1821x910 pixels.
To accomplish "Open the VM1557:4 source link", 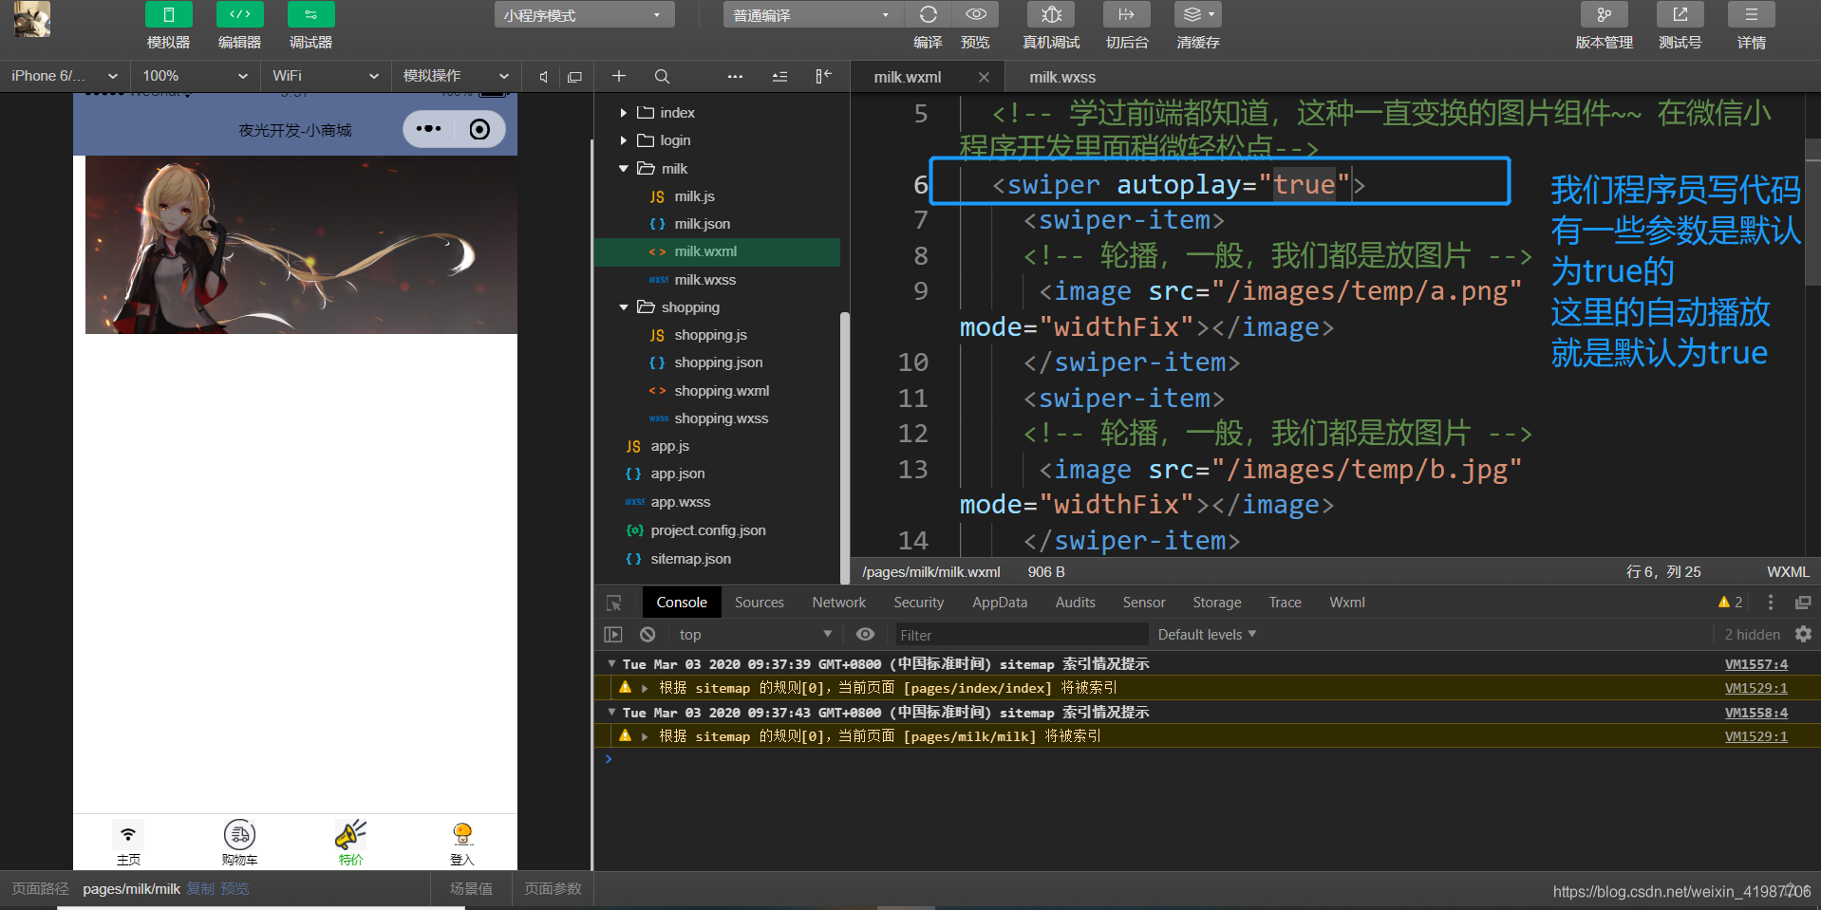I will pos(1755,664).
